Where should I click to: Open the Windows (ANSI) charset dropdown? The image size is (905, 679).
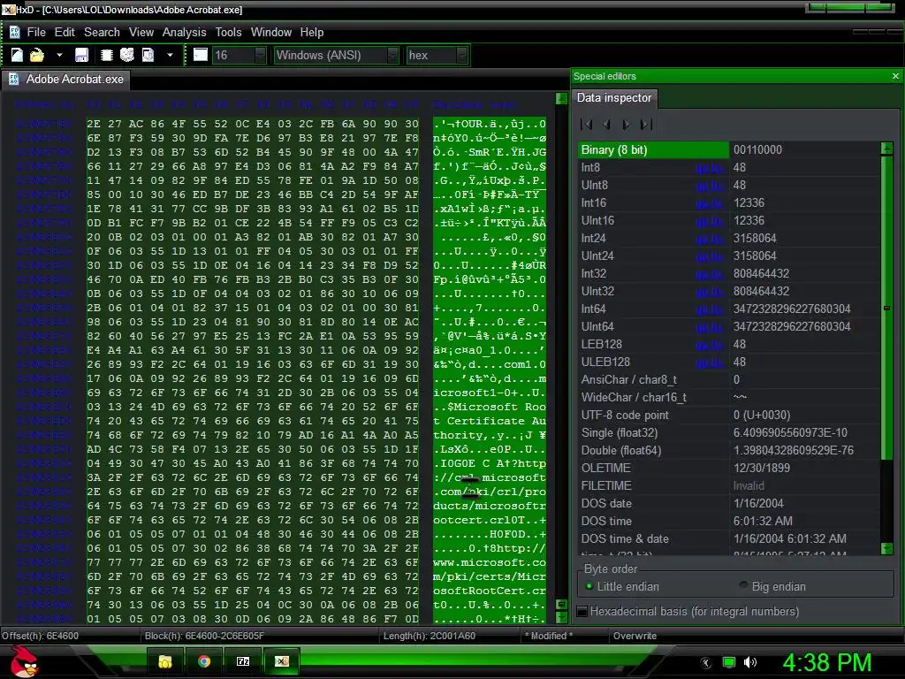coord(393,55)
